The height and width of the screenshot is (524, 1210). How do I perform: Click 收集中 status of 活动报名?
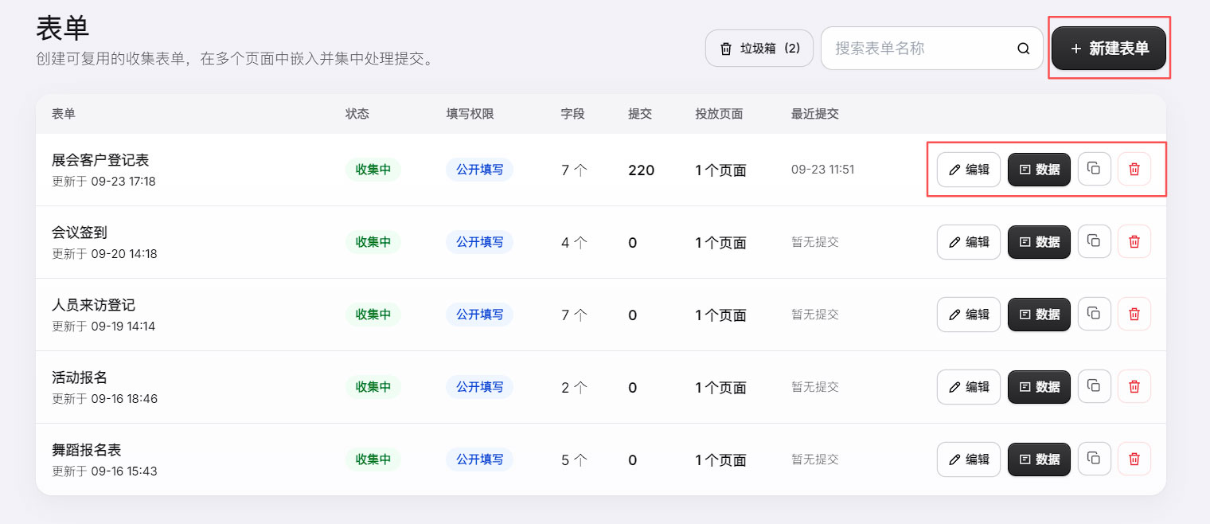[x=373, y=387]
